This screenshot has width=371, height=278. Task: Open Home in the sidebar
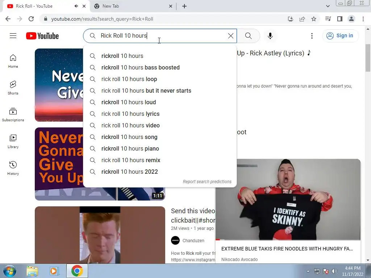(x=13, y=61)
